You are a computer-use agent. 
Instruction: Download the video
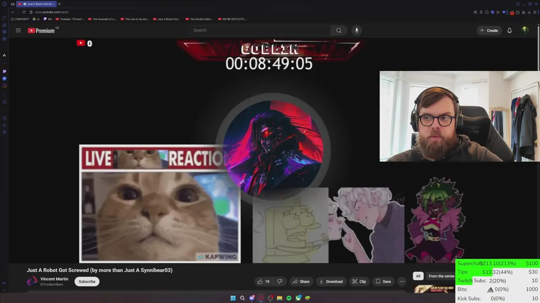pyautogui.click(x=331, y=282)
